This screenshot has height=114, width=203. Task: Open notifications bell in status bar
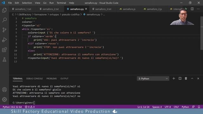pos(199,107)
